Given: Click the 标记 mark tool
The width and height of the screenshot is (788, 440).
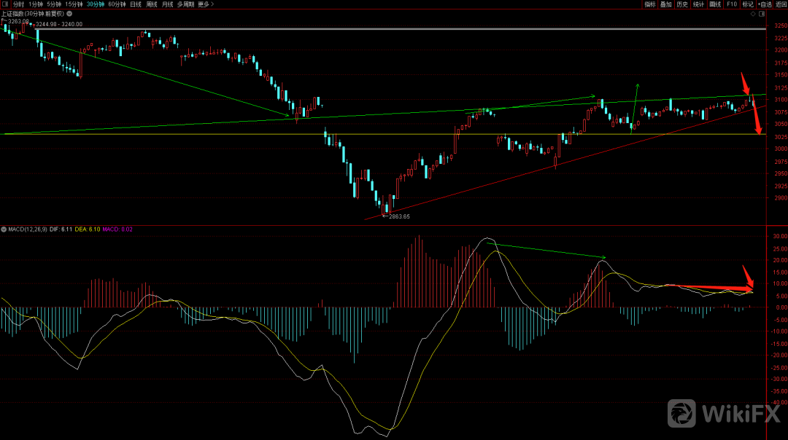Looking at the screenshot, I should click(748, 4).
